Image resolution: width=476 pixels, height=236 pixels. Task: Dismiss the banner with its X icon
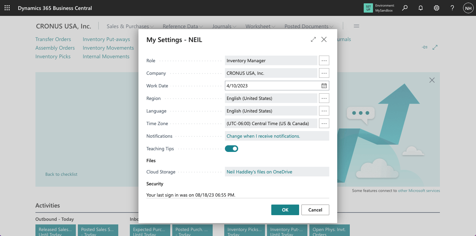coord(432,80)
